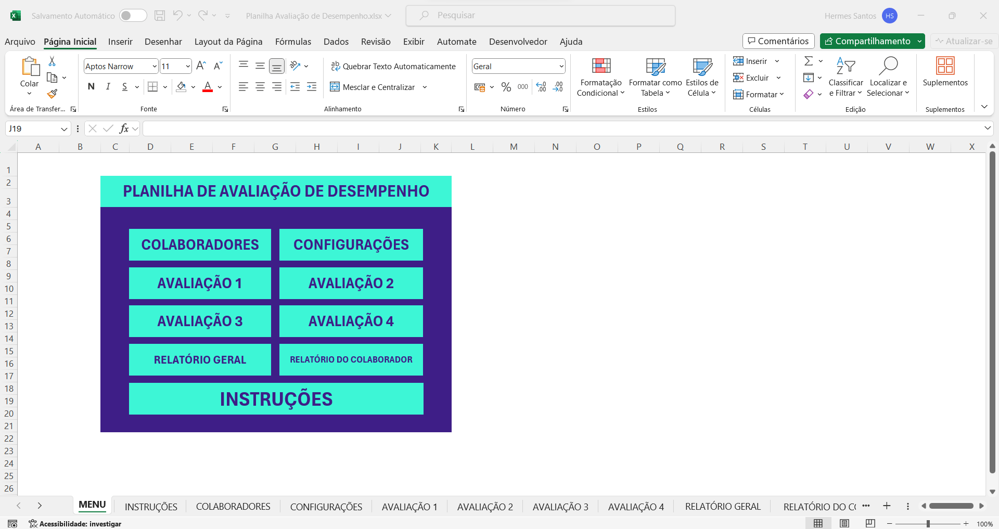Expand Mesclar e Centralizar dropdown arrow
This screenshot has width=999, height=529.
(x=425, y=87)
